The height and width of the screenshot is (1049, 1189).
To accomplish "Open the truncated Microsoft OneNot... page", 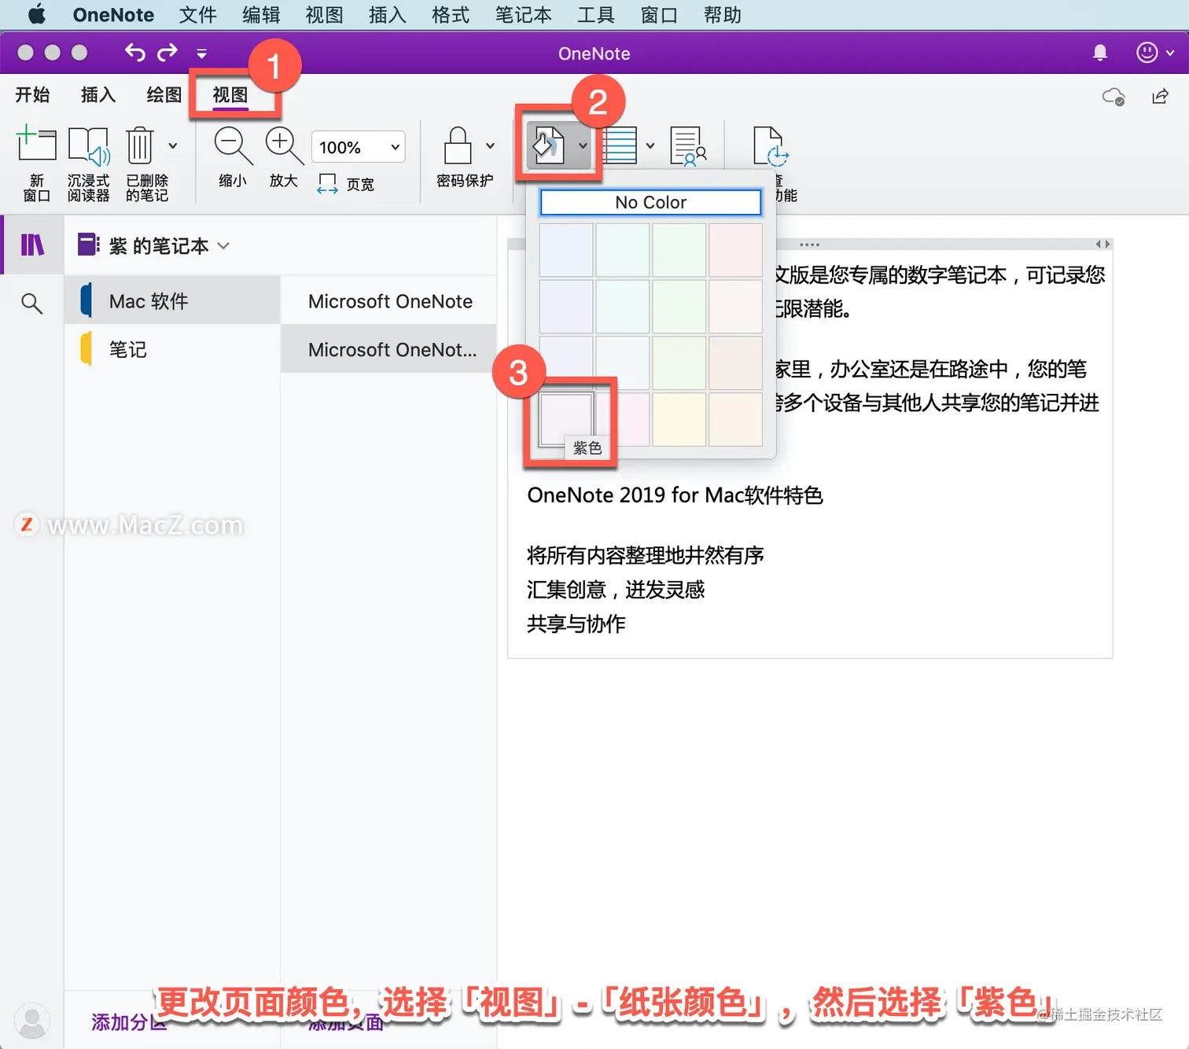I will [x=389, y=348].
